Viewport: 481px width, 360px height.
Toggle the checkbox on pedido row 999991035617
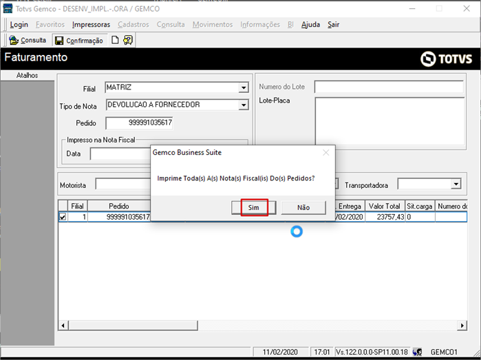point(63,217)
